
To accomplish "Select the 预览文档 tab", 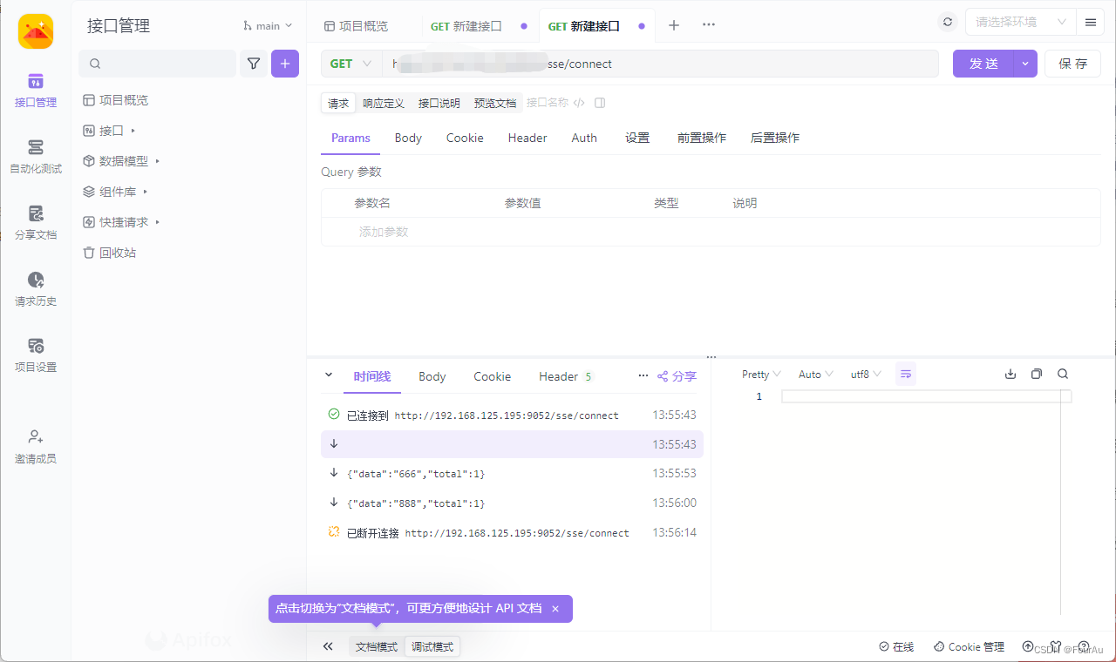I will 495,103.
